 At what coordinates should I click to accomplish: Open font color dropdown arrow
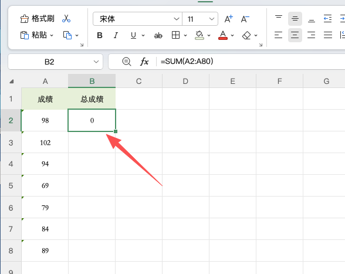point(232,35)
